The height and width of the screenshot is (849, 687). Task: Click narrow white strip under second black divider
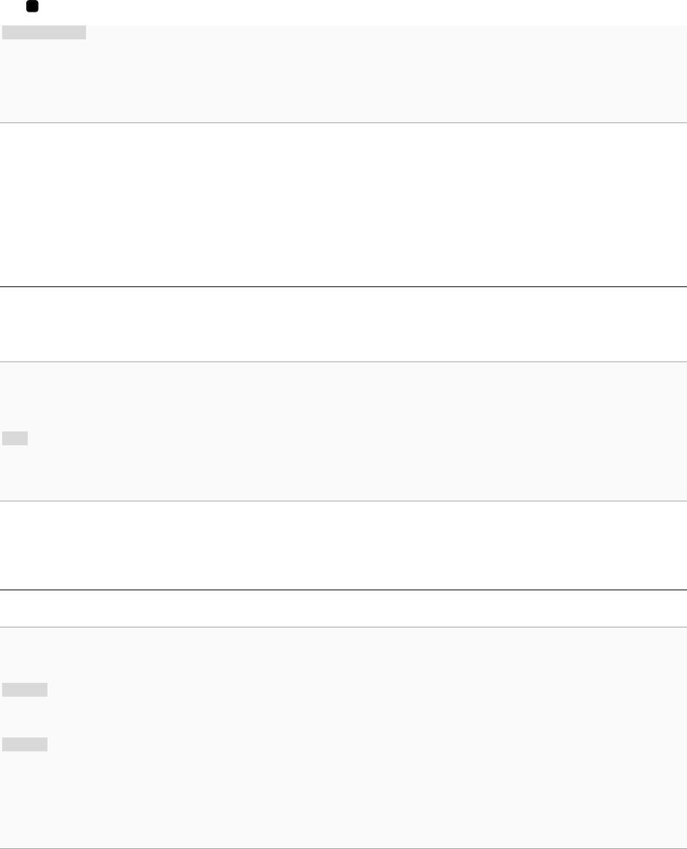(x=343, y=609)
